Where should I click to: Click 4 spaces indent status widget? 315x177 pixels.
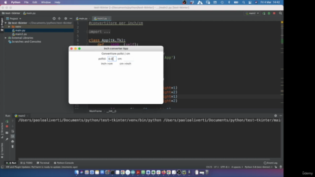[237, 167]
